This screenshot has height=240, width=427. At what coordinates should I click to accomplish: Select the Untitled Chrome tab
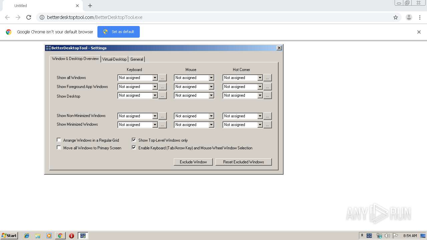tap(43, 6)
